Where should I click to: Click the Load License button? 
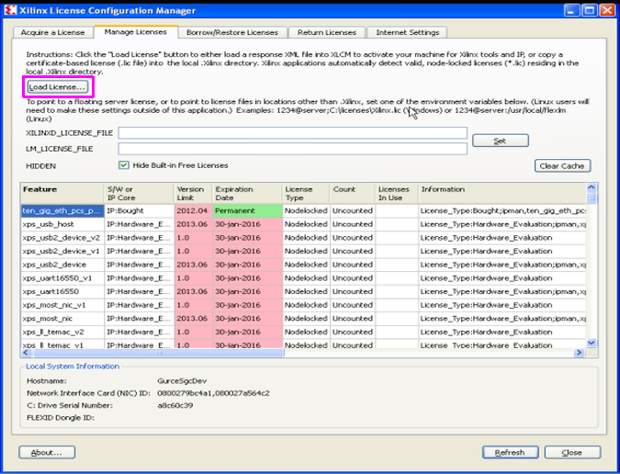pyautogui.click(x=57, y=87)
